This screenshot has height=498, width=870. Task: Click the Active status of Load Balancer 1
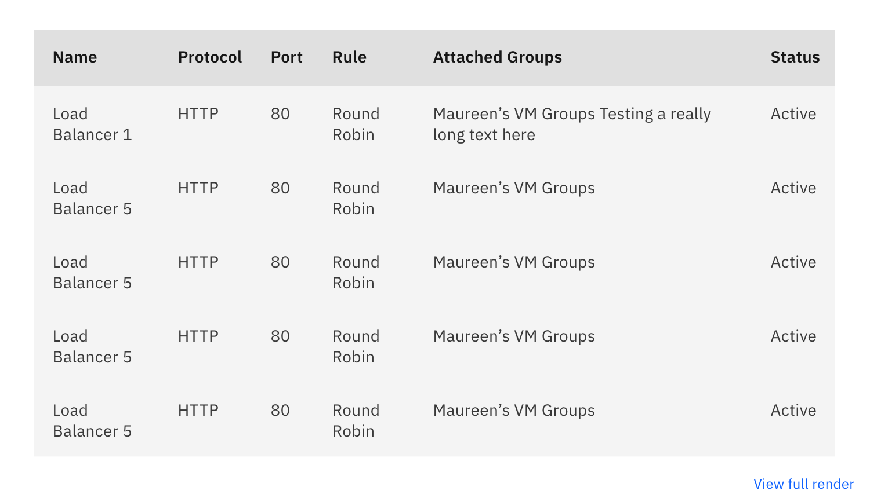pyautogui.click(x=793, y=113)
